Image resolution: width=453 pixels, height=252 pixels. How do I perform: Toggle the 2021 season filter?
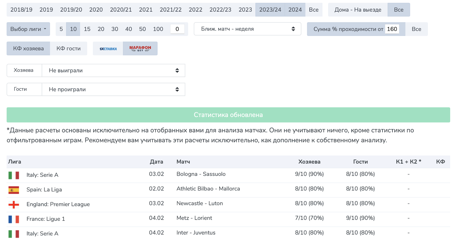[146, 10]
